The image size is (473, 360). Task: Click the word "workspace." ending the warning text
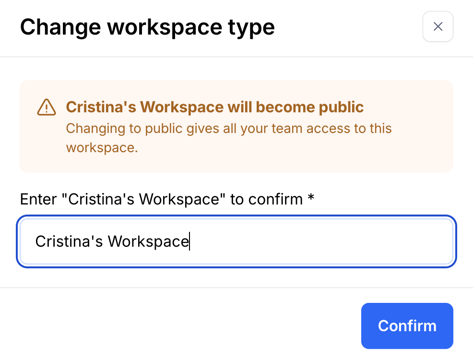pos(102,147)
